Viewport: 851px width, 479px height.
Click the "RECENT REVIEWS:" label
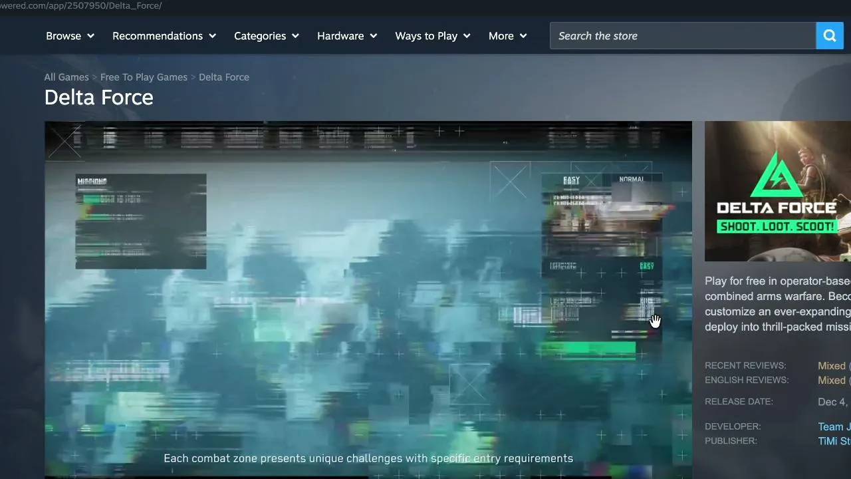coord(745,366)
